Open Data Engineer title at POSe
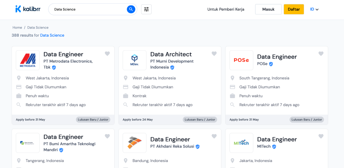 pos(277,57)
